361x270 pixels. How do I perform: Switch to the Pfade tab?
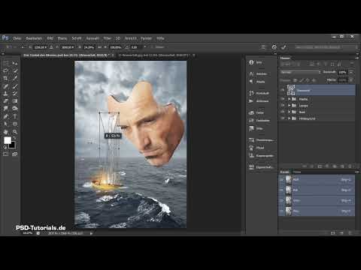297,172
